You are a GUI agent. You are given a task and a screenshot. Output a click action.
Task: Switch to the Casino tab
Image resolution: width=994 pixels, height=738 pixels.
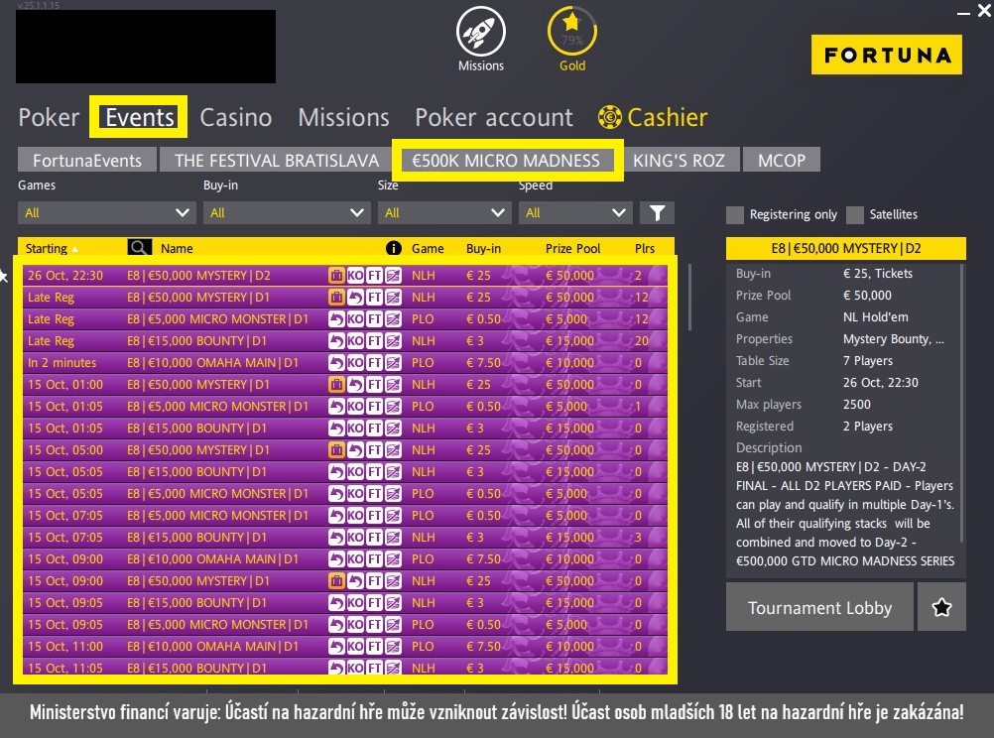pos(235,117)
